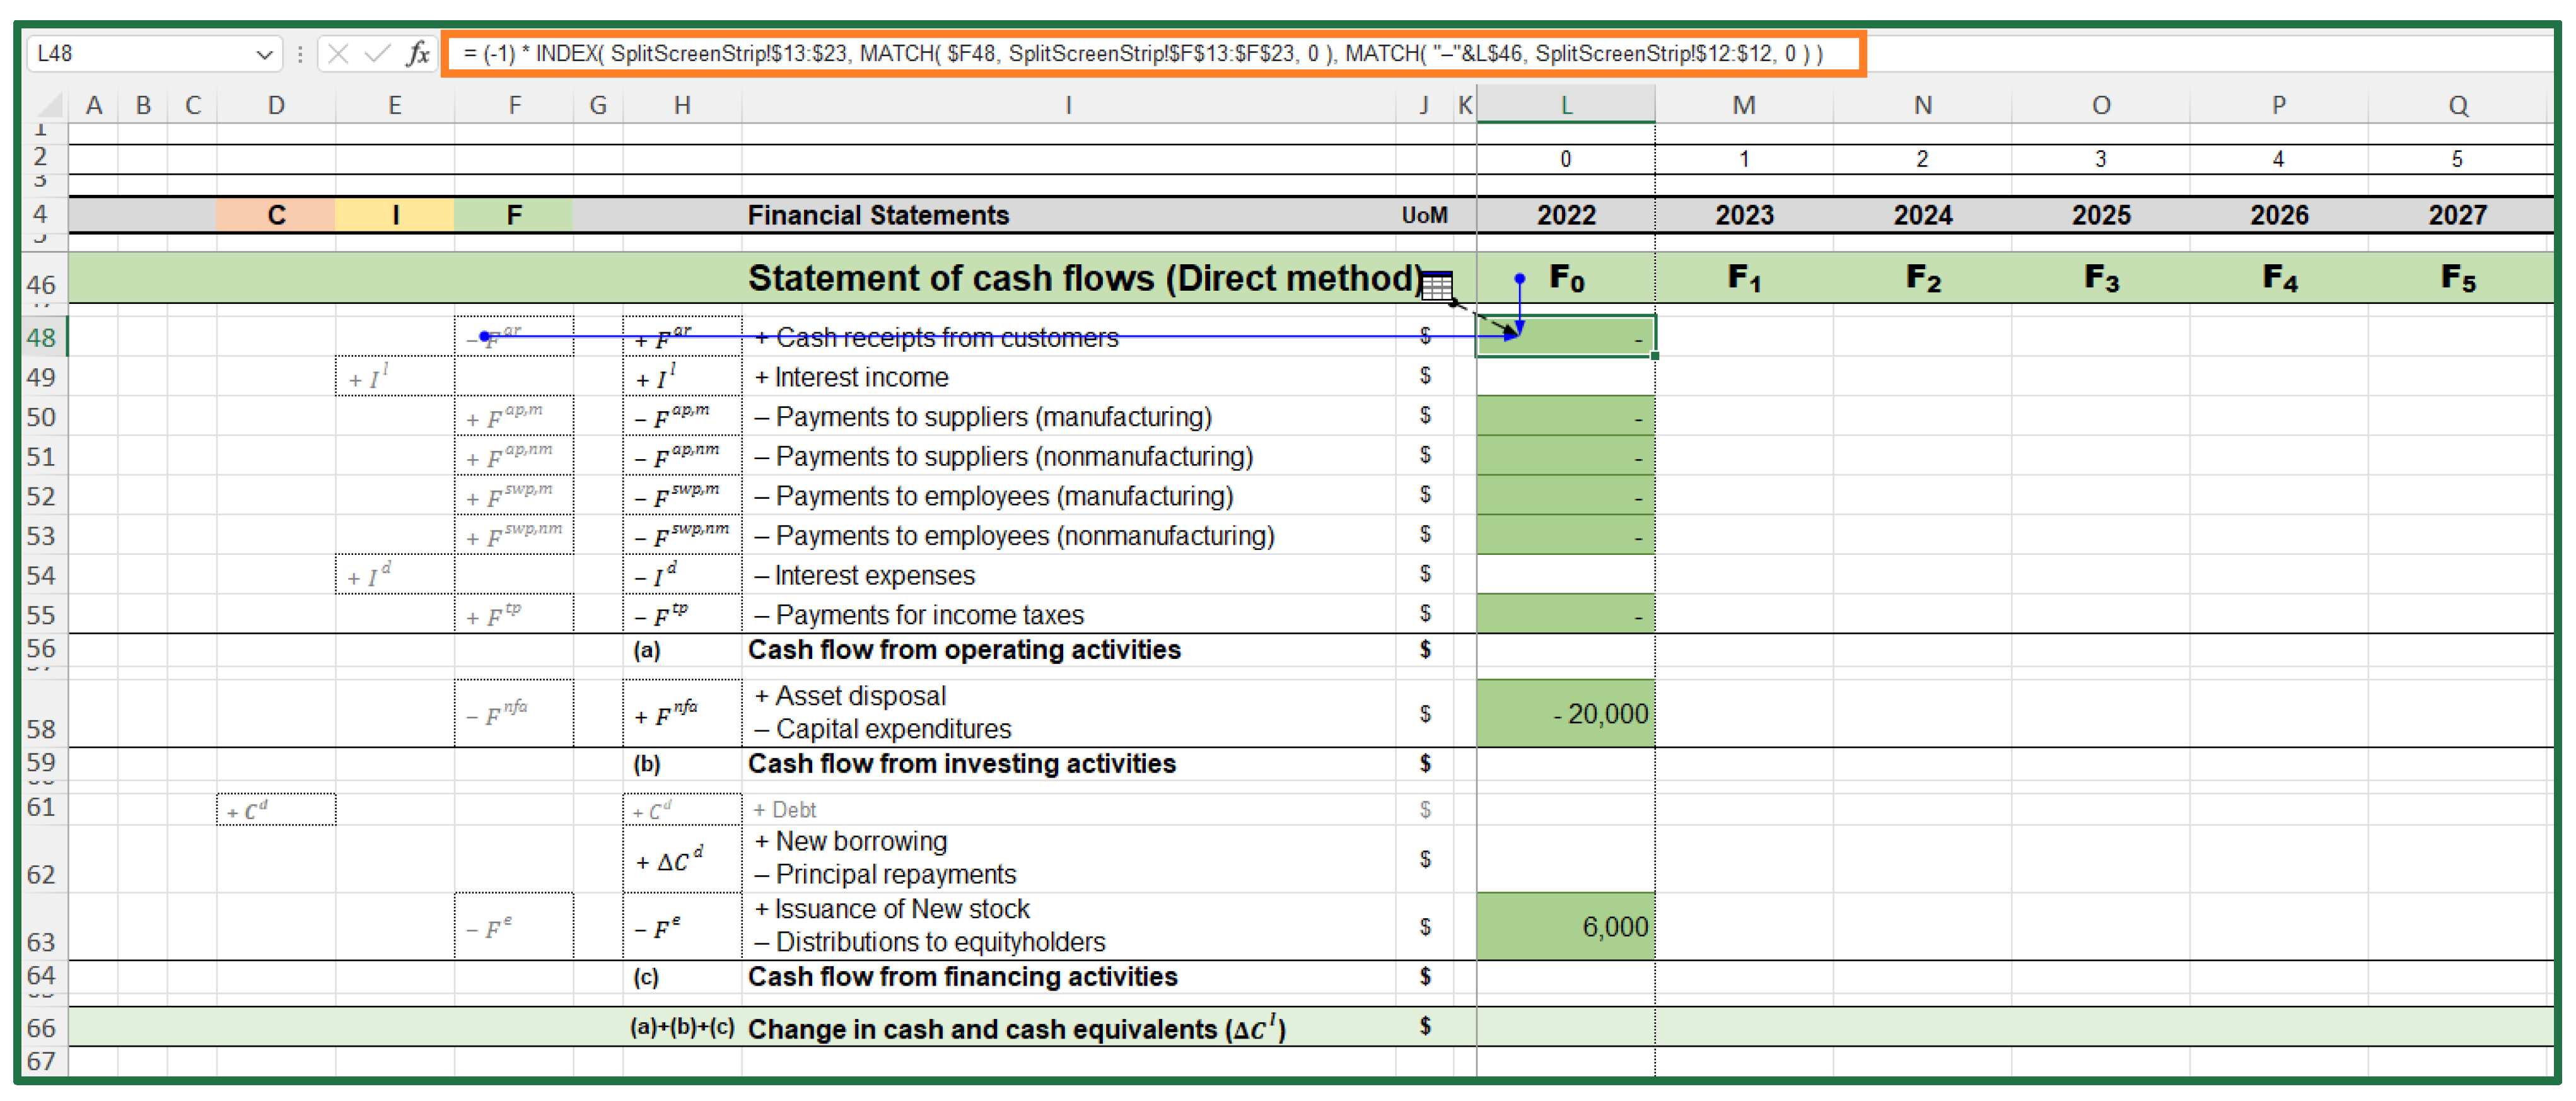Screen dimensions: 2576x1101
Task: Open the Name Box dropdown arrow
Action: (264, 54)
